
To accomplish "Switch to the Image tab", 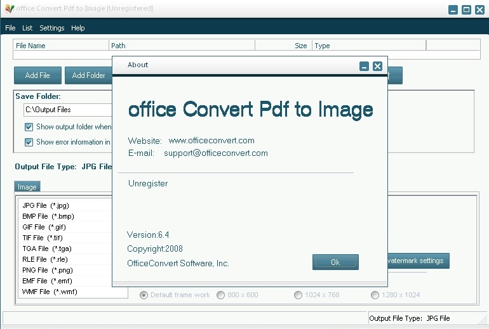I will (x=27, y=187).
